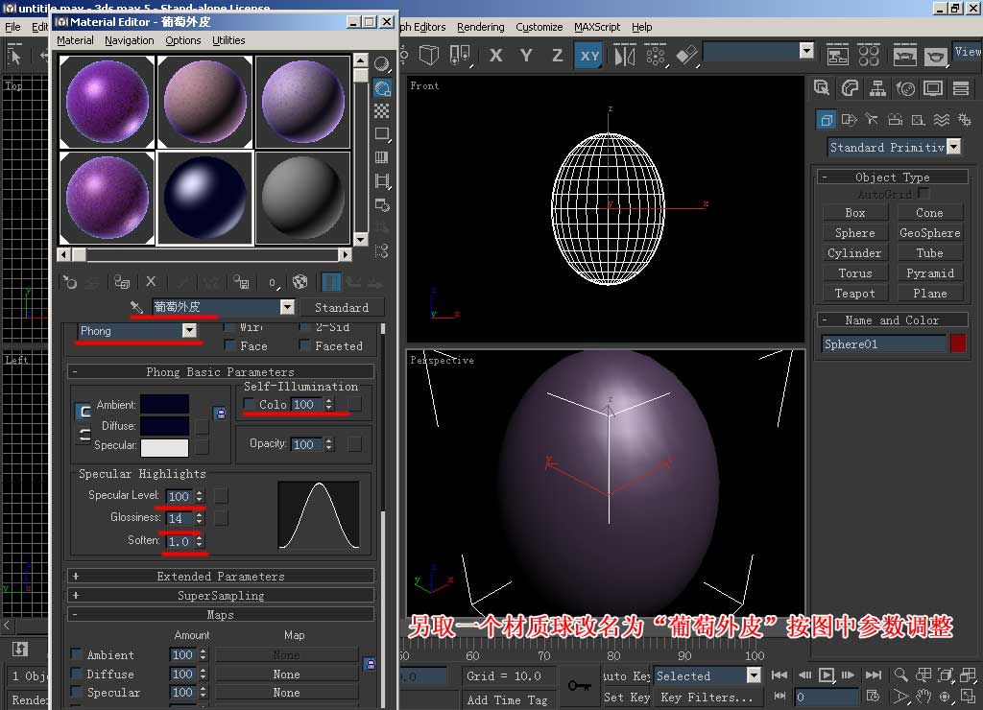983x710 pixels.
Task: Restrict to Z axis button
Action: pyautogui.click(x=558, y=55)
